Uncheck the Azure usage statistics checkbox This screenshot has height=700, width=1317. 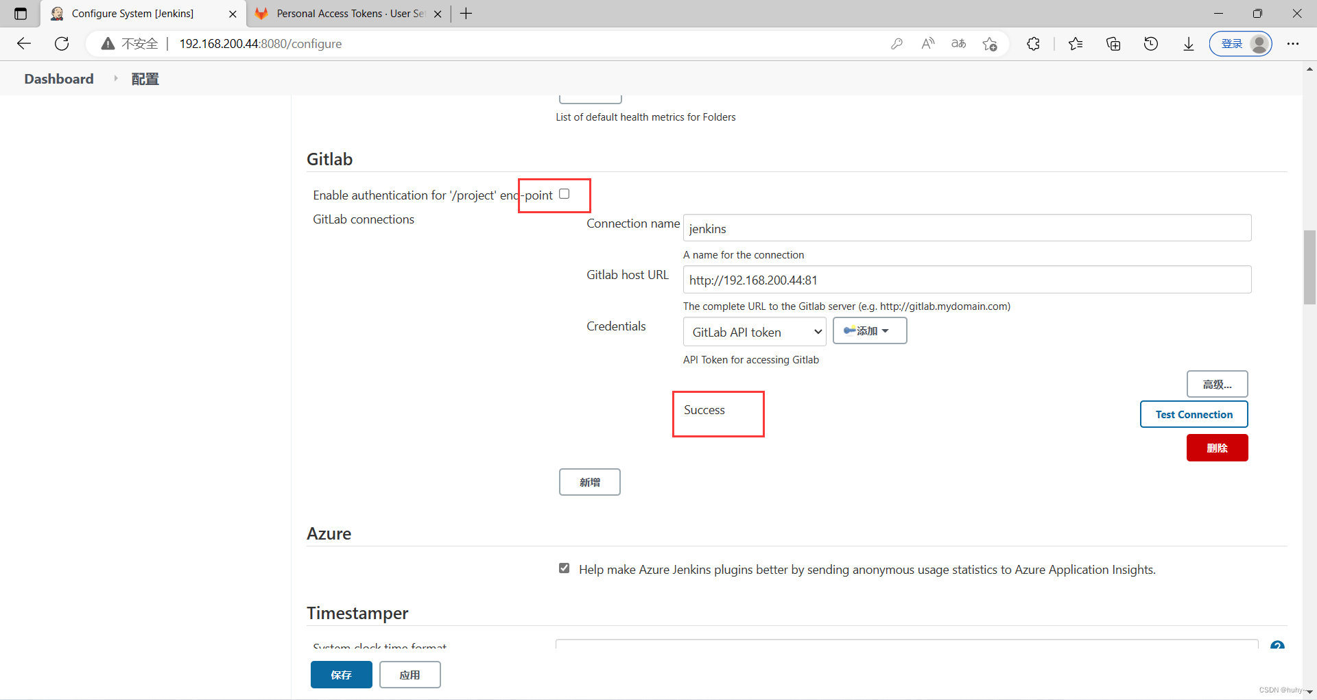coord(564,568)
